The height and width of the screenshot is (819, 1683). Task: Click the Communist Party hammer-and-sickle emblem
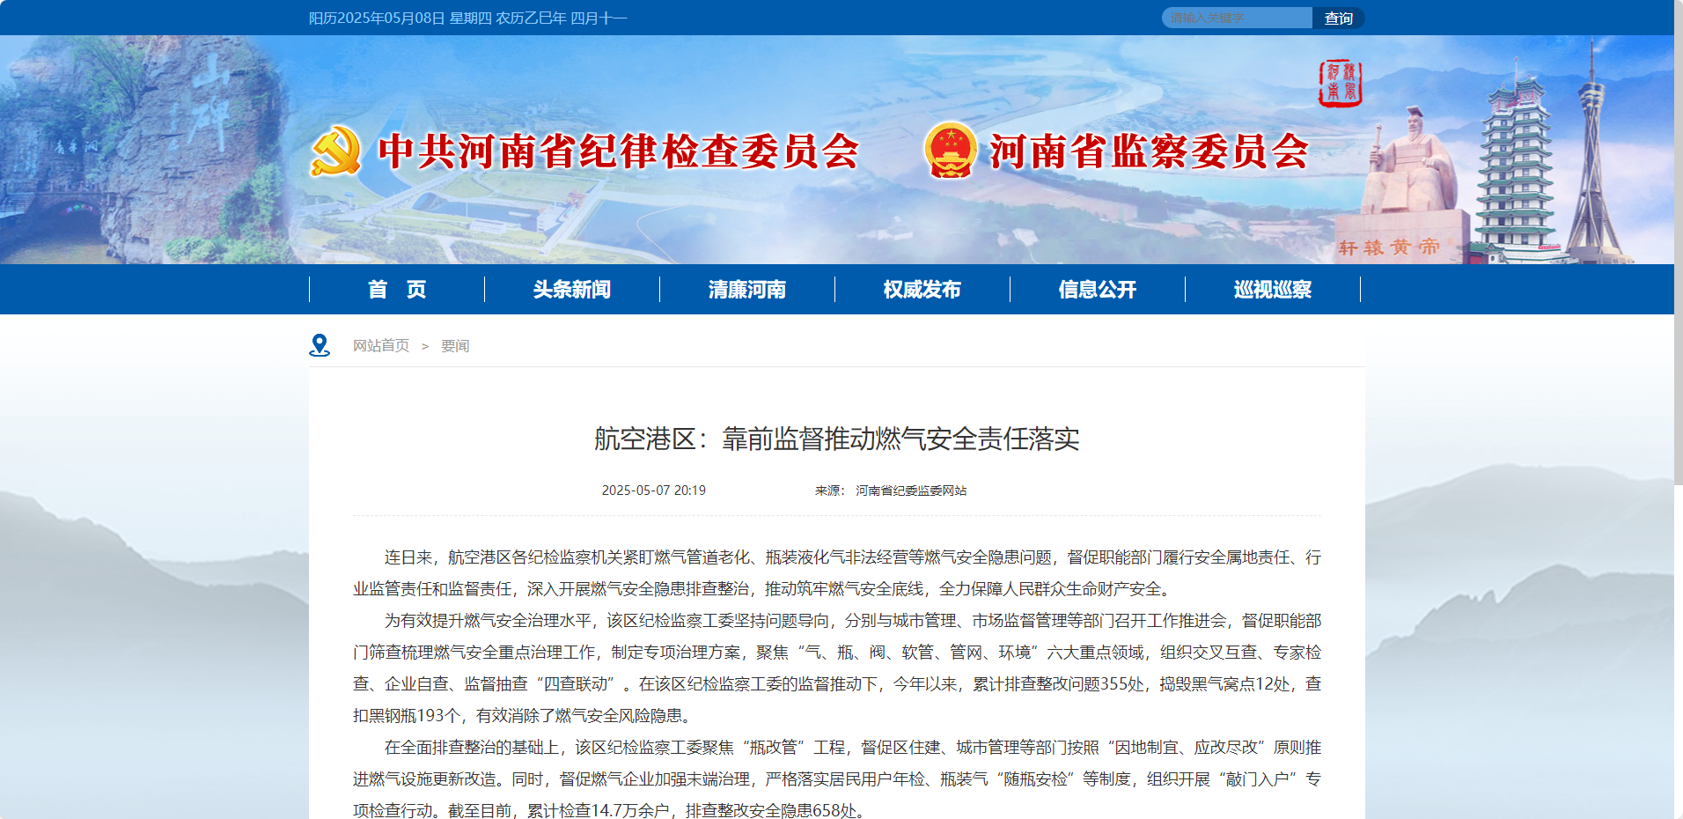point(335,151)
